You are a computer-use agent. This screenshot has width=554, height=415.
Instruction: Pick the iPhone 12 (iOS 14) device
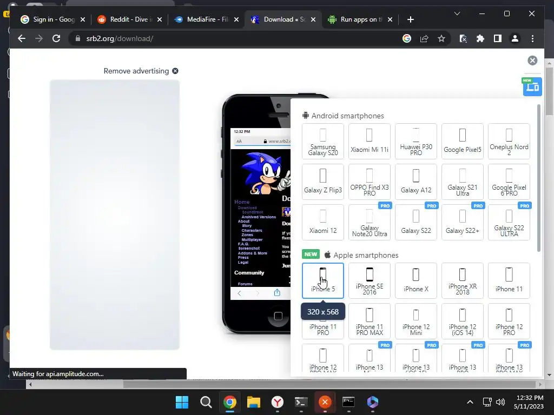tap(463, 322)
